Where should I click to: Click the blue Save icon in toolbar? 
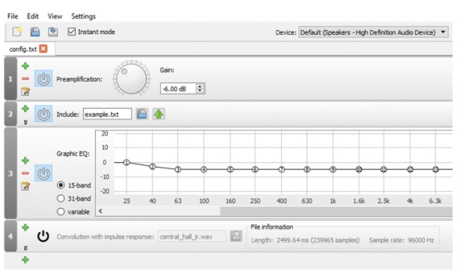[x=35, y=32]
